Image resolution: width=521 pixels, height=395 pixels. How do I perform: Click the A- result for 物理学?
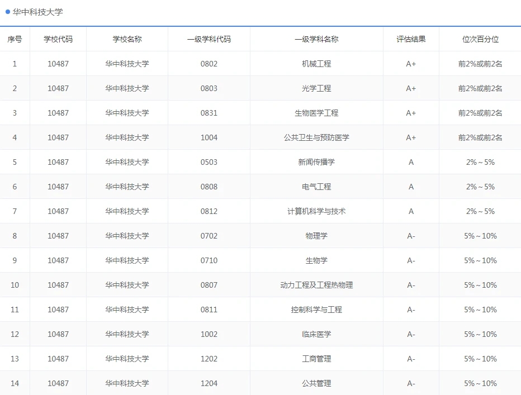411,236
